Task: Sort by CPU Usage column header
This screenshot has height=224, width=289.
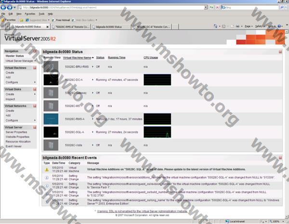Action: click(151, 58)
